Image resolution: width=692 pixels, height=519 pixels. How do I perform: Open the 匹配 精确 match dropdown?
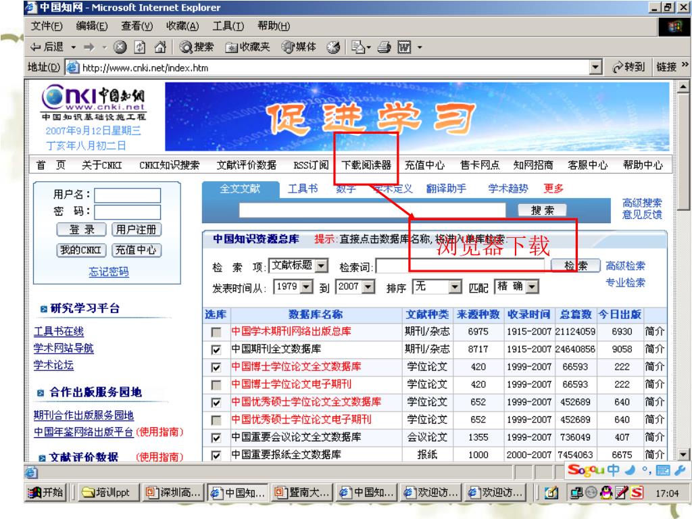click(x=533, y=287)
